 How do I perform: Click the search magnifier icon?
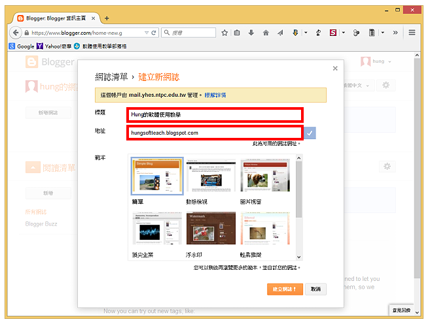(x=166, y=33)
